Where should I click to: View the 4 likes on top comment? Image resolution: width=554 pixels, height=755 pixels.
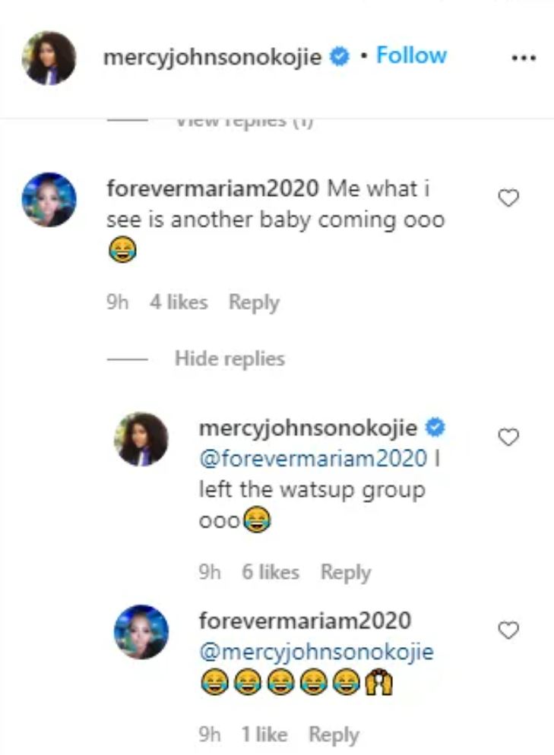click(x=178, y=302)
